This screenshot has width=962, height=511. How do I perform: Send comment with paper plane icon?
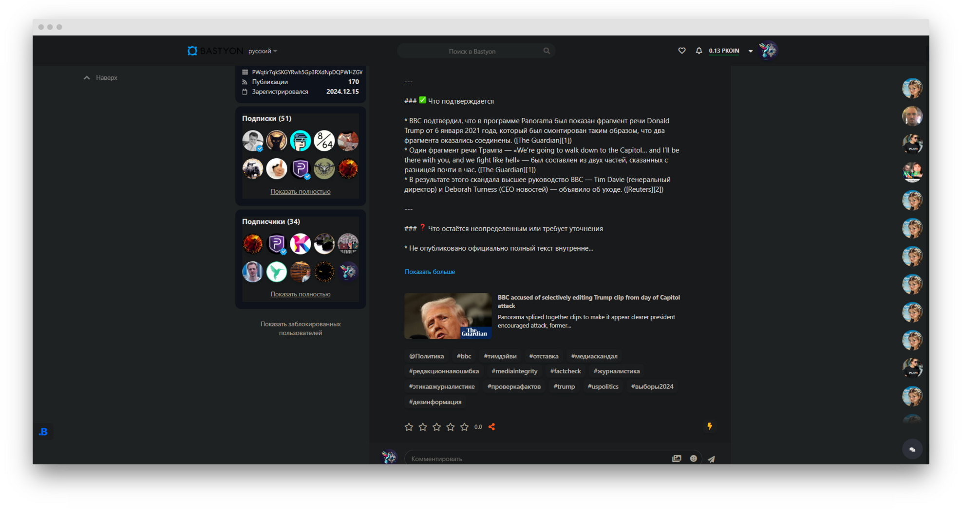(x=712, y=459)
